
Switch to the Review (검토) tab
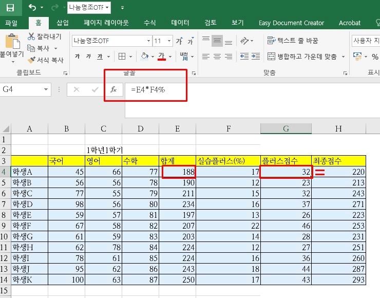211,23
